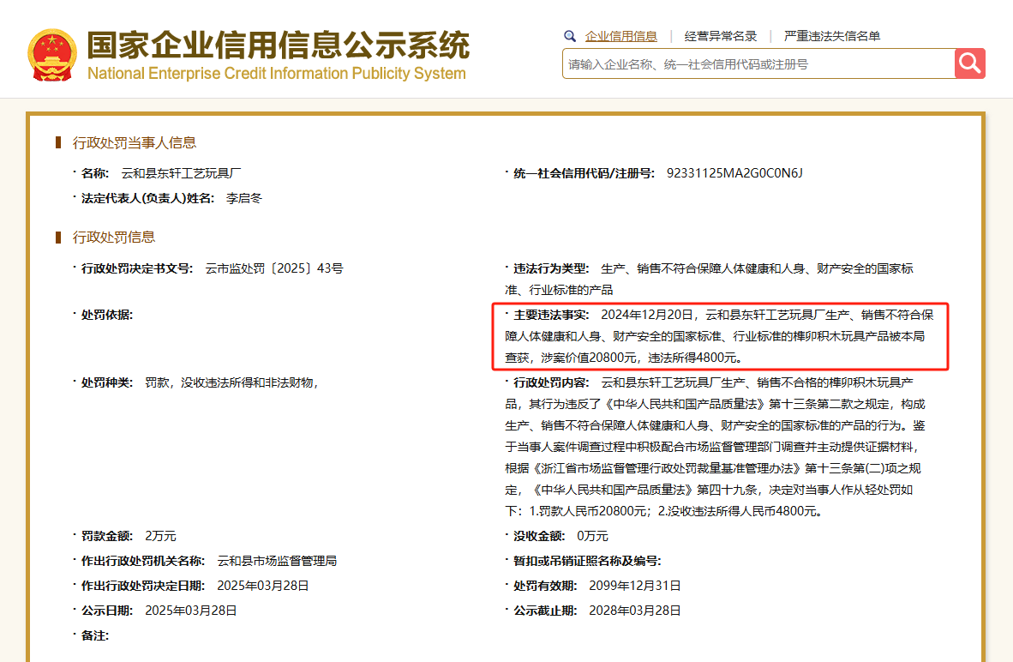
Task: Click the 行政处罚内容 label
Action: (x=550, y=382)
